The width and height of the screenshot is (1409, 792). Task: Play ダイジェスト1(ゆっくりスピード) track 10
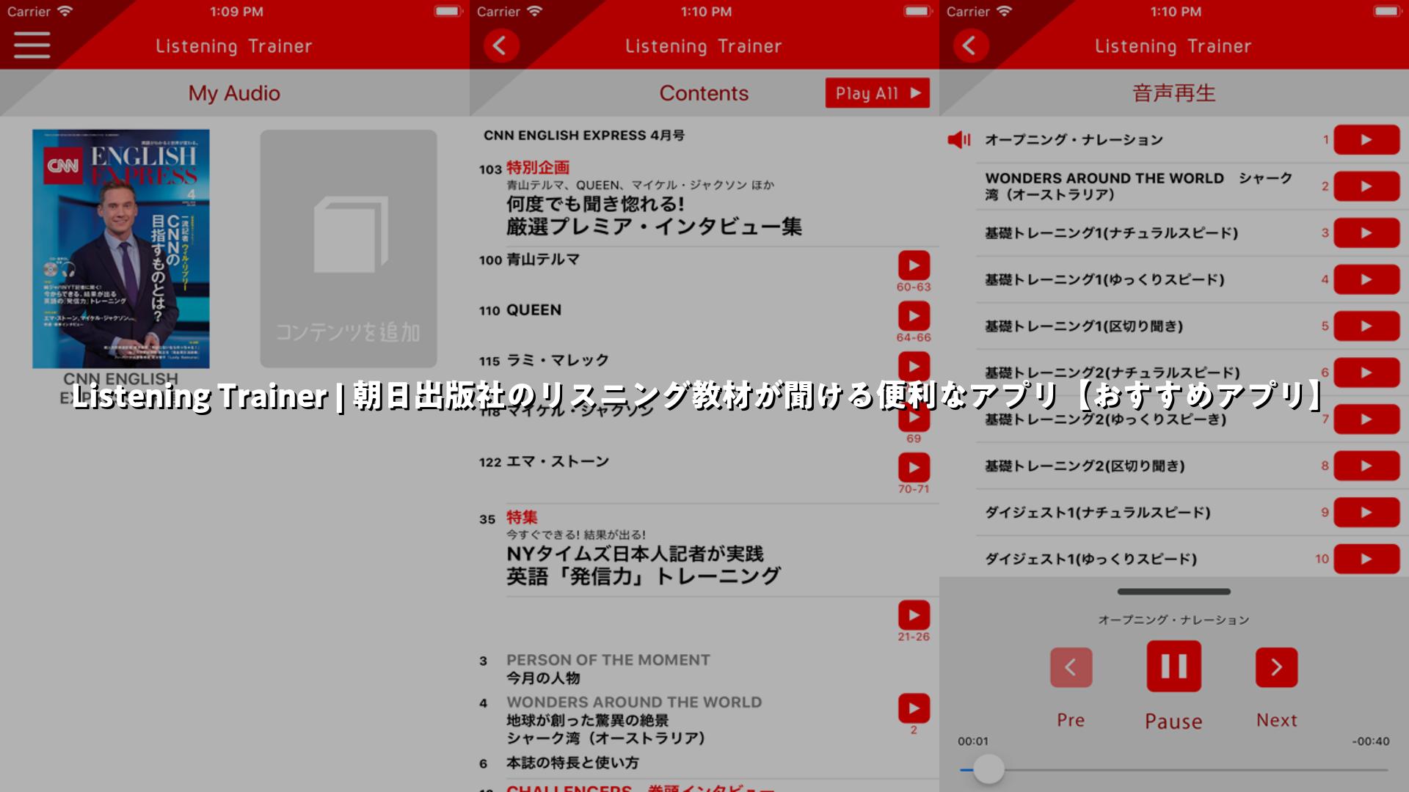click(1366, 559)
